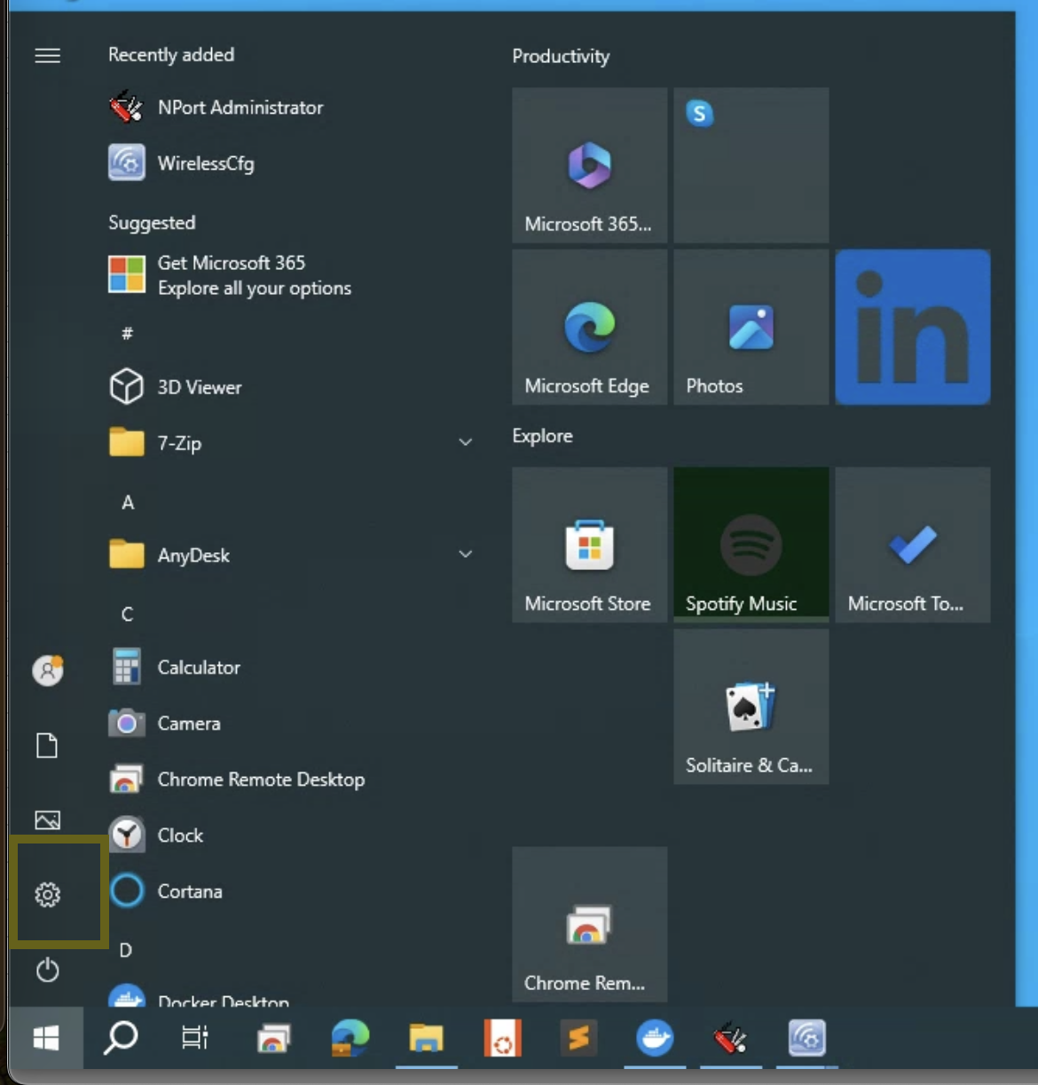Expand the Start menu hamburger navigation
This screenshot has height=1085, width=1038.
pyautogui.click(x=48, y=56)
